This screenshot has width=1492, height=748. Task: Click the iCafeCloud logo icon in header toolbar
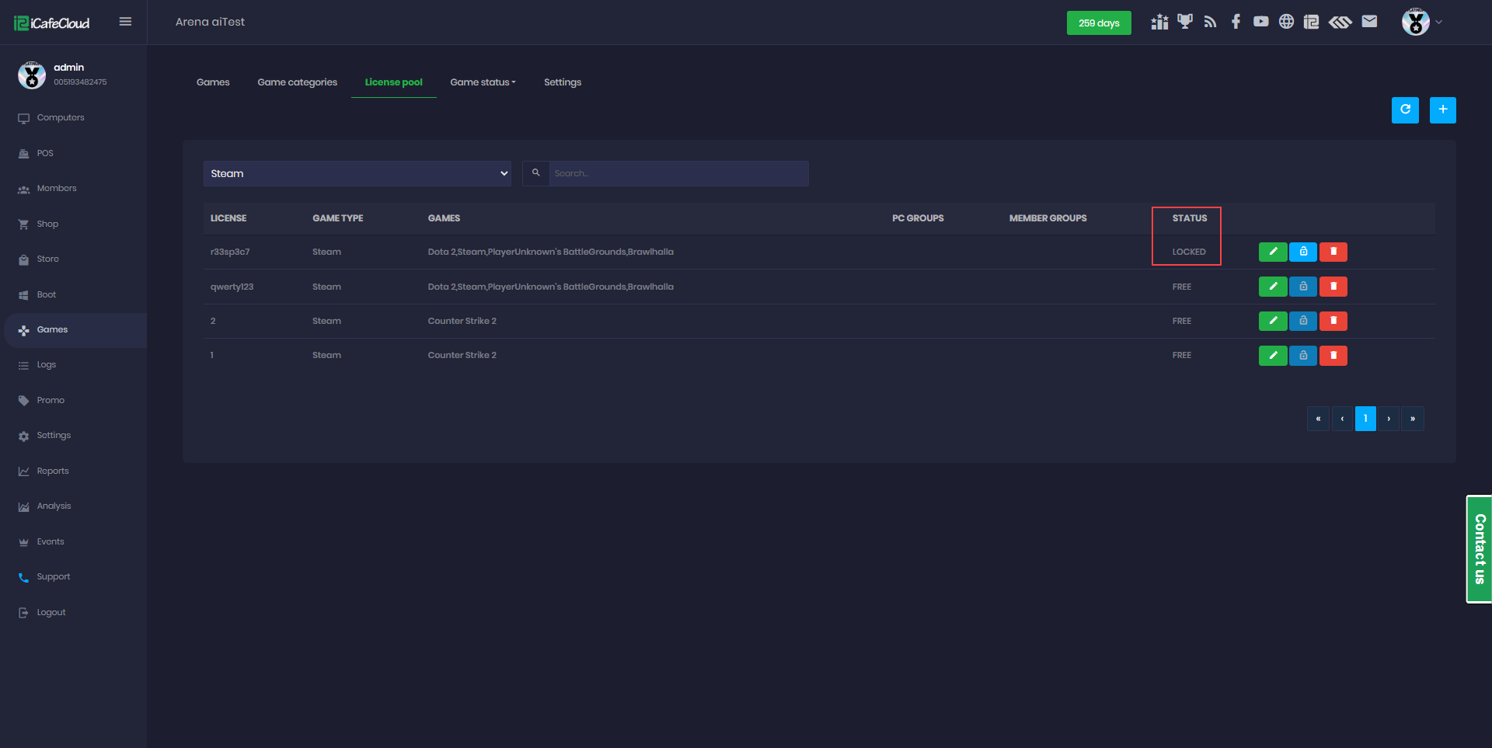coord(1312,22)
